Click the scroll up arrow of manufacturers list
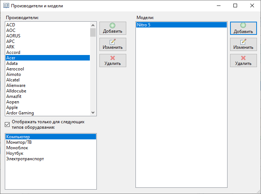The width and height of the screenshot is (261, 194). click(93, 25)
